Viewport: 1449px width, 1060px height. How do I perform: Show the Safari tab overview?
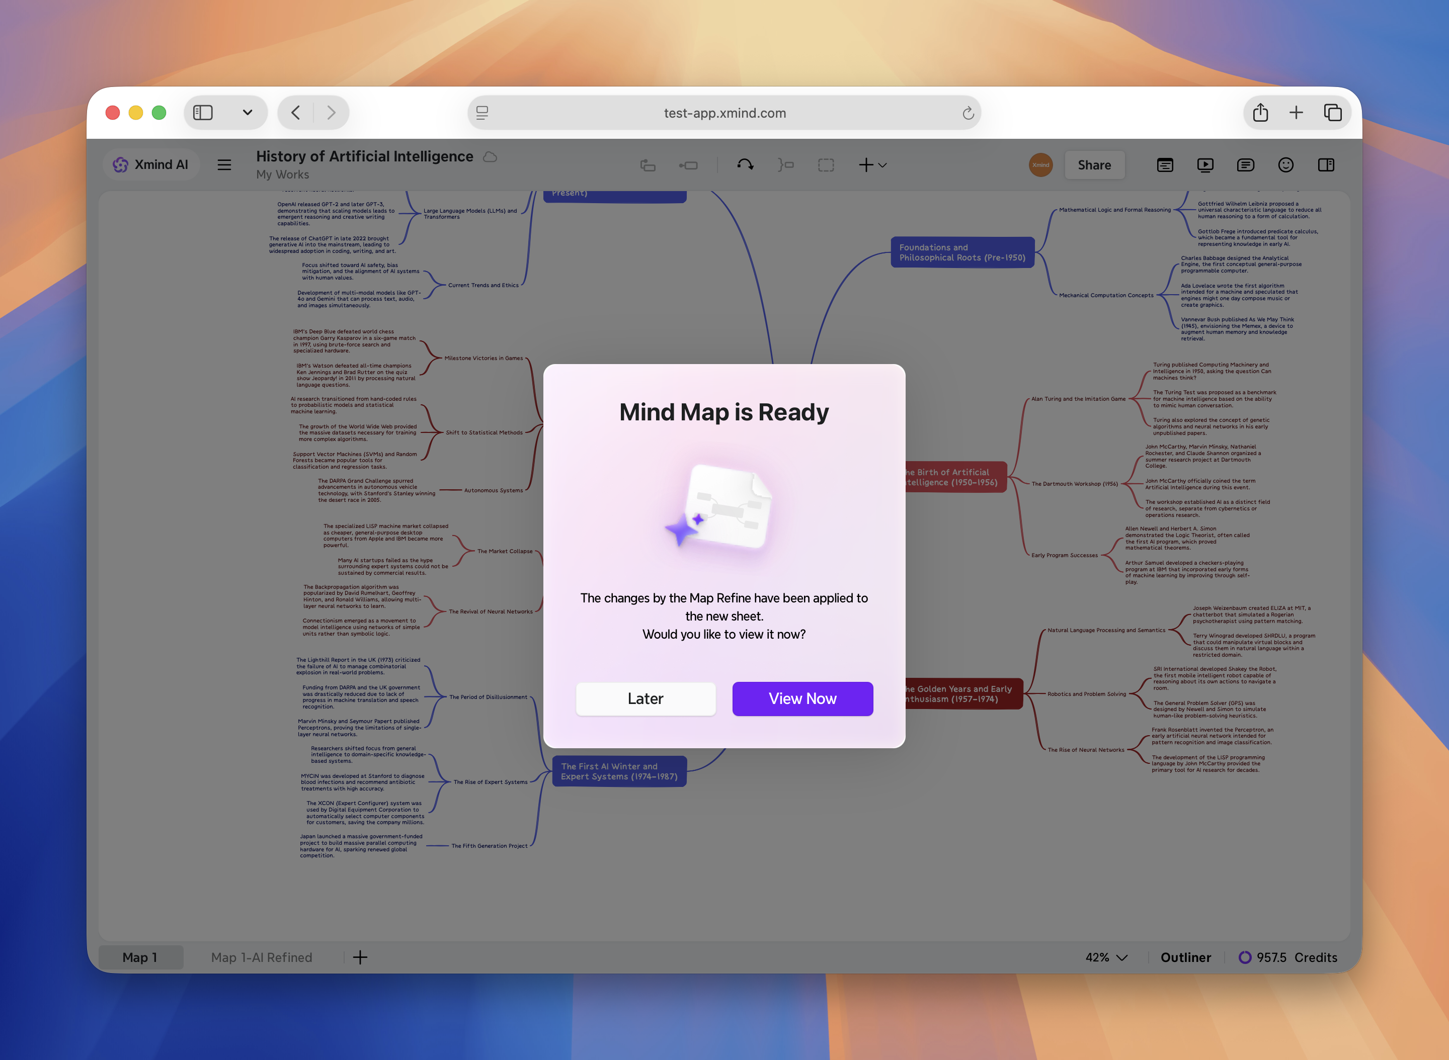(x=1333, y=113)
